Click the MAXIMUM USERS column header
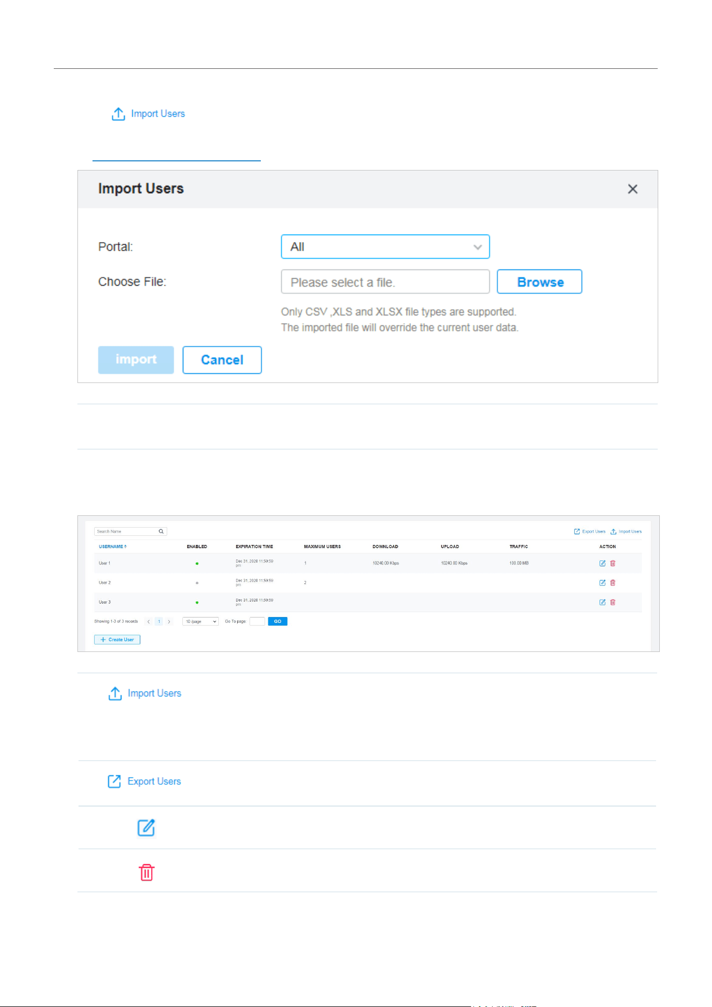The width and height of the screenshot is (712, 1007). coord(322,547)
